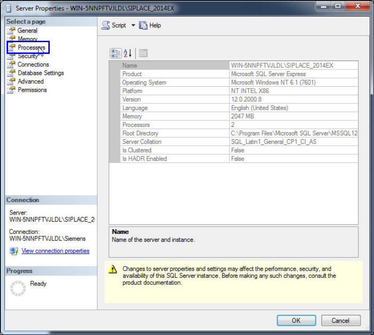Click the Microsoft SQL Server Express value
The width and height of the screenshot is (374, 335).
(x=268, y=74)
